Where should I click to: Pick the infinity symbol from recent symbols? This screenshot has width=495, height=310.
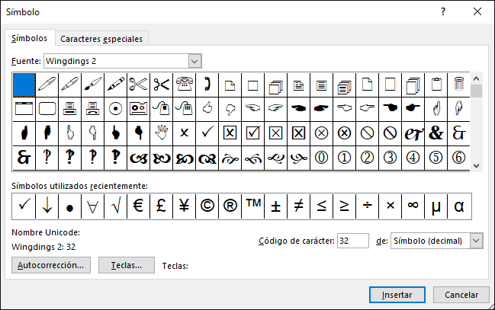click(413, 206)
